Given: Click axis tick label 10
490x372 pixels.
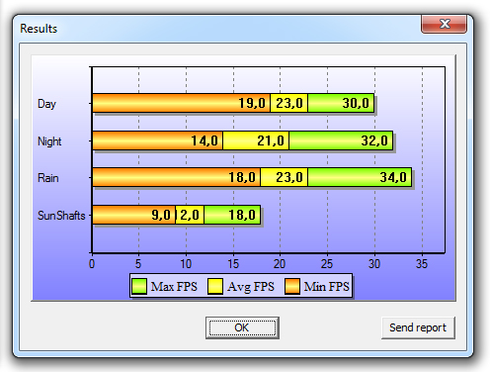Looking at the screenshot, I should (x=186, y=264).
